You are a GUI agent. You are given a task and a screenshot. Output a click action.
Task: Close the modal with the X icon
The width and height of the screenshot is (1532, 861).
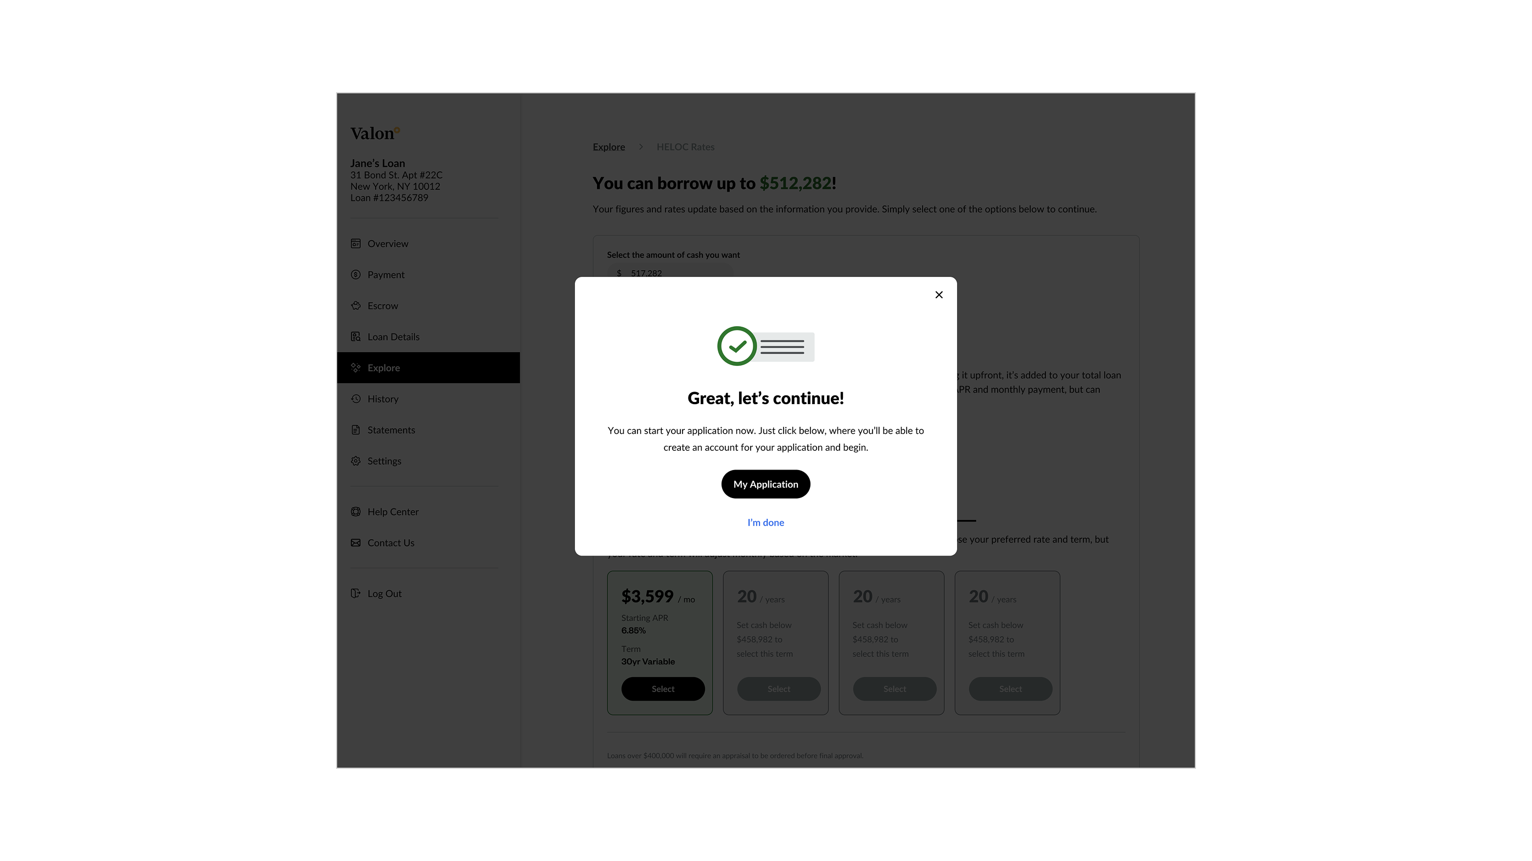(938, 295)
